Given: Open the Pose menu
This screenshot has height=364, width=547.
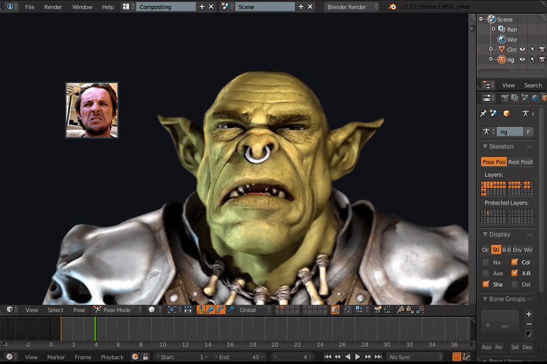Looking at the screenshot, I should (x=79, y=310).
